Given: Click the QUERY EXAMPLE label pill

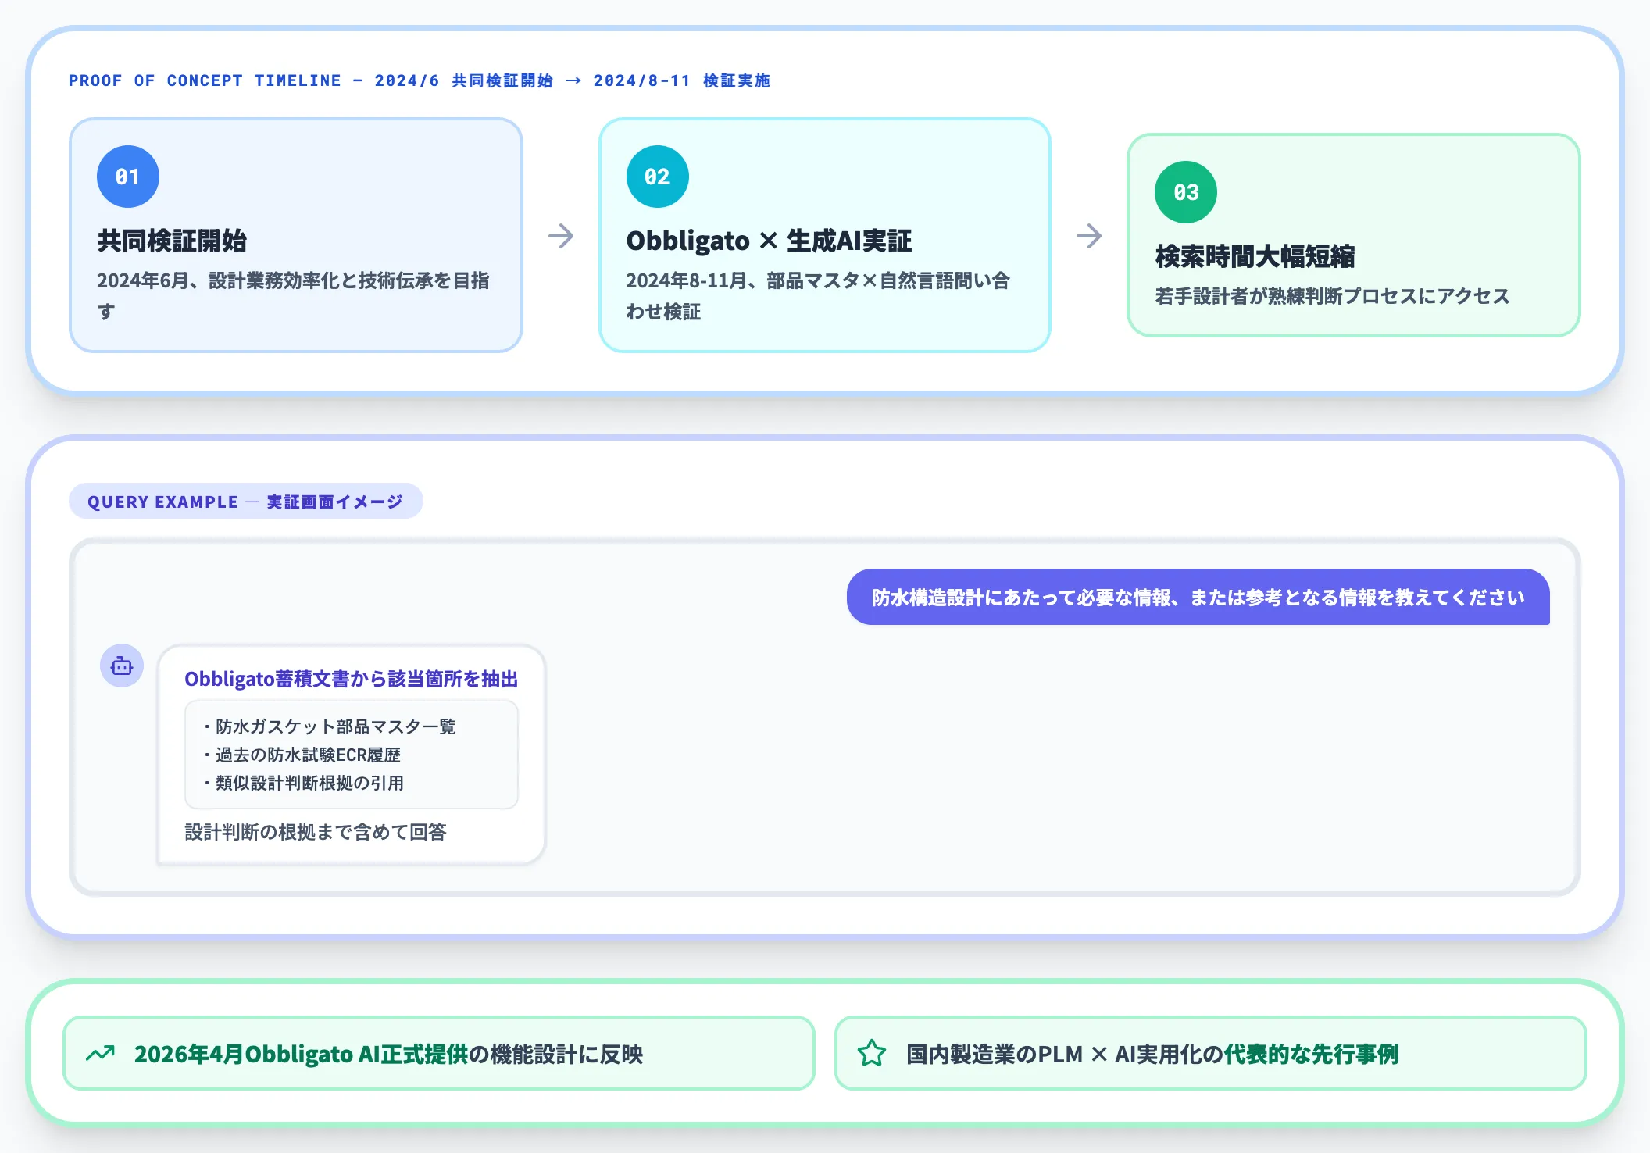Looking at the screenshot, I should point(246,501).
